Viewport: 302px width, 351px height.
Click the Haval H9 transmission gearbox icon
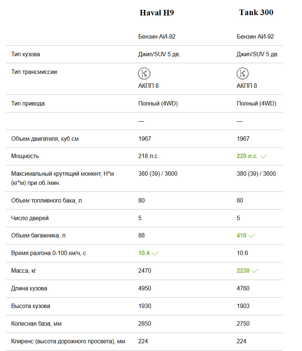144,73
